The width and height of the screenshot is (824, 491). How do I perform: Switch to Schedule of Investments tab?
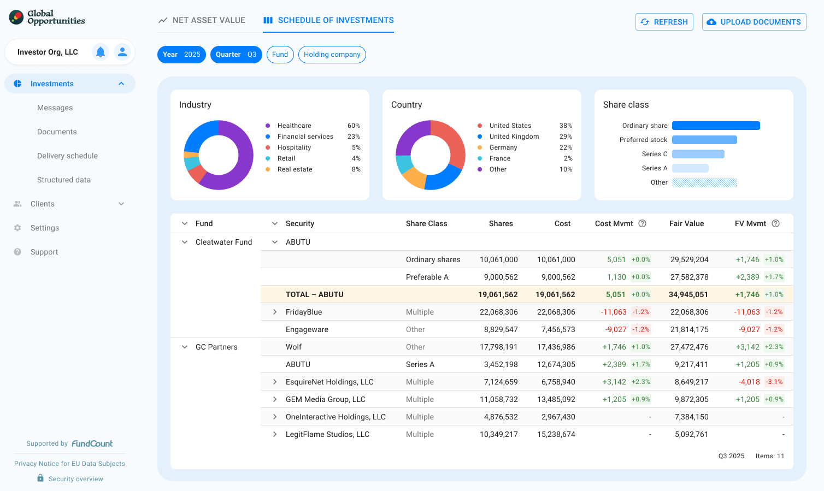pyautogui.click(x=328, y=20)
